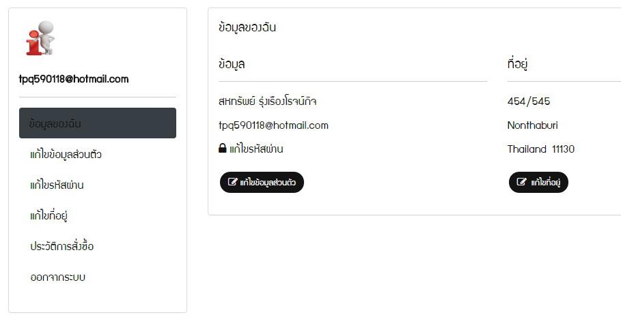Click the Nonthaburi province text
The width and height of the screenshot is (621, 321).
coord(532,125)
